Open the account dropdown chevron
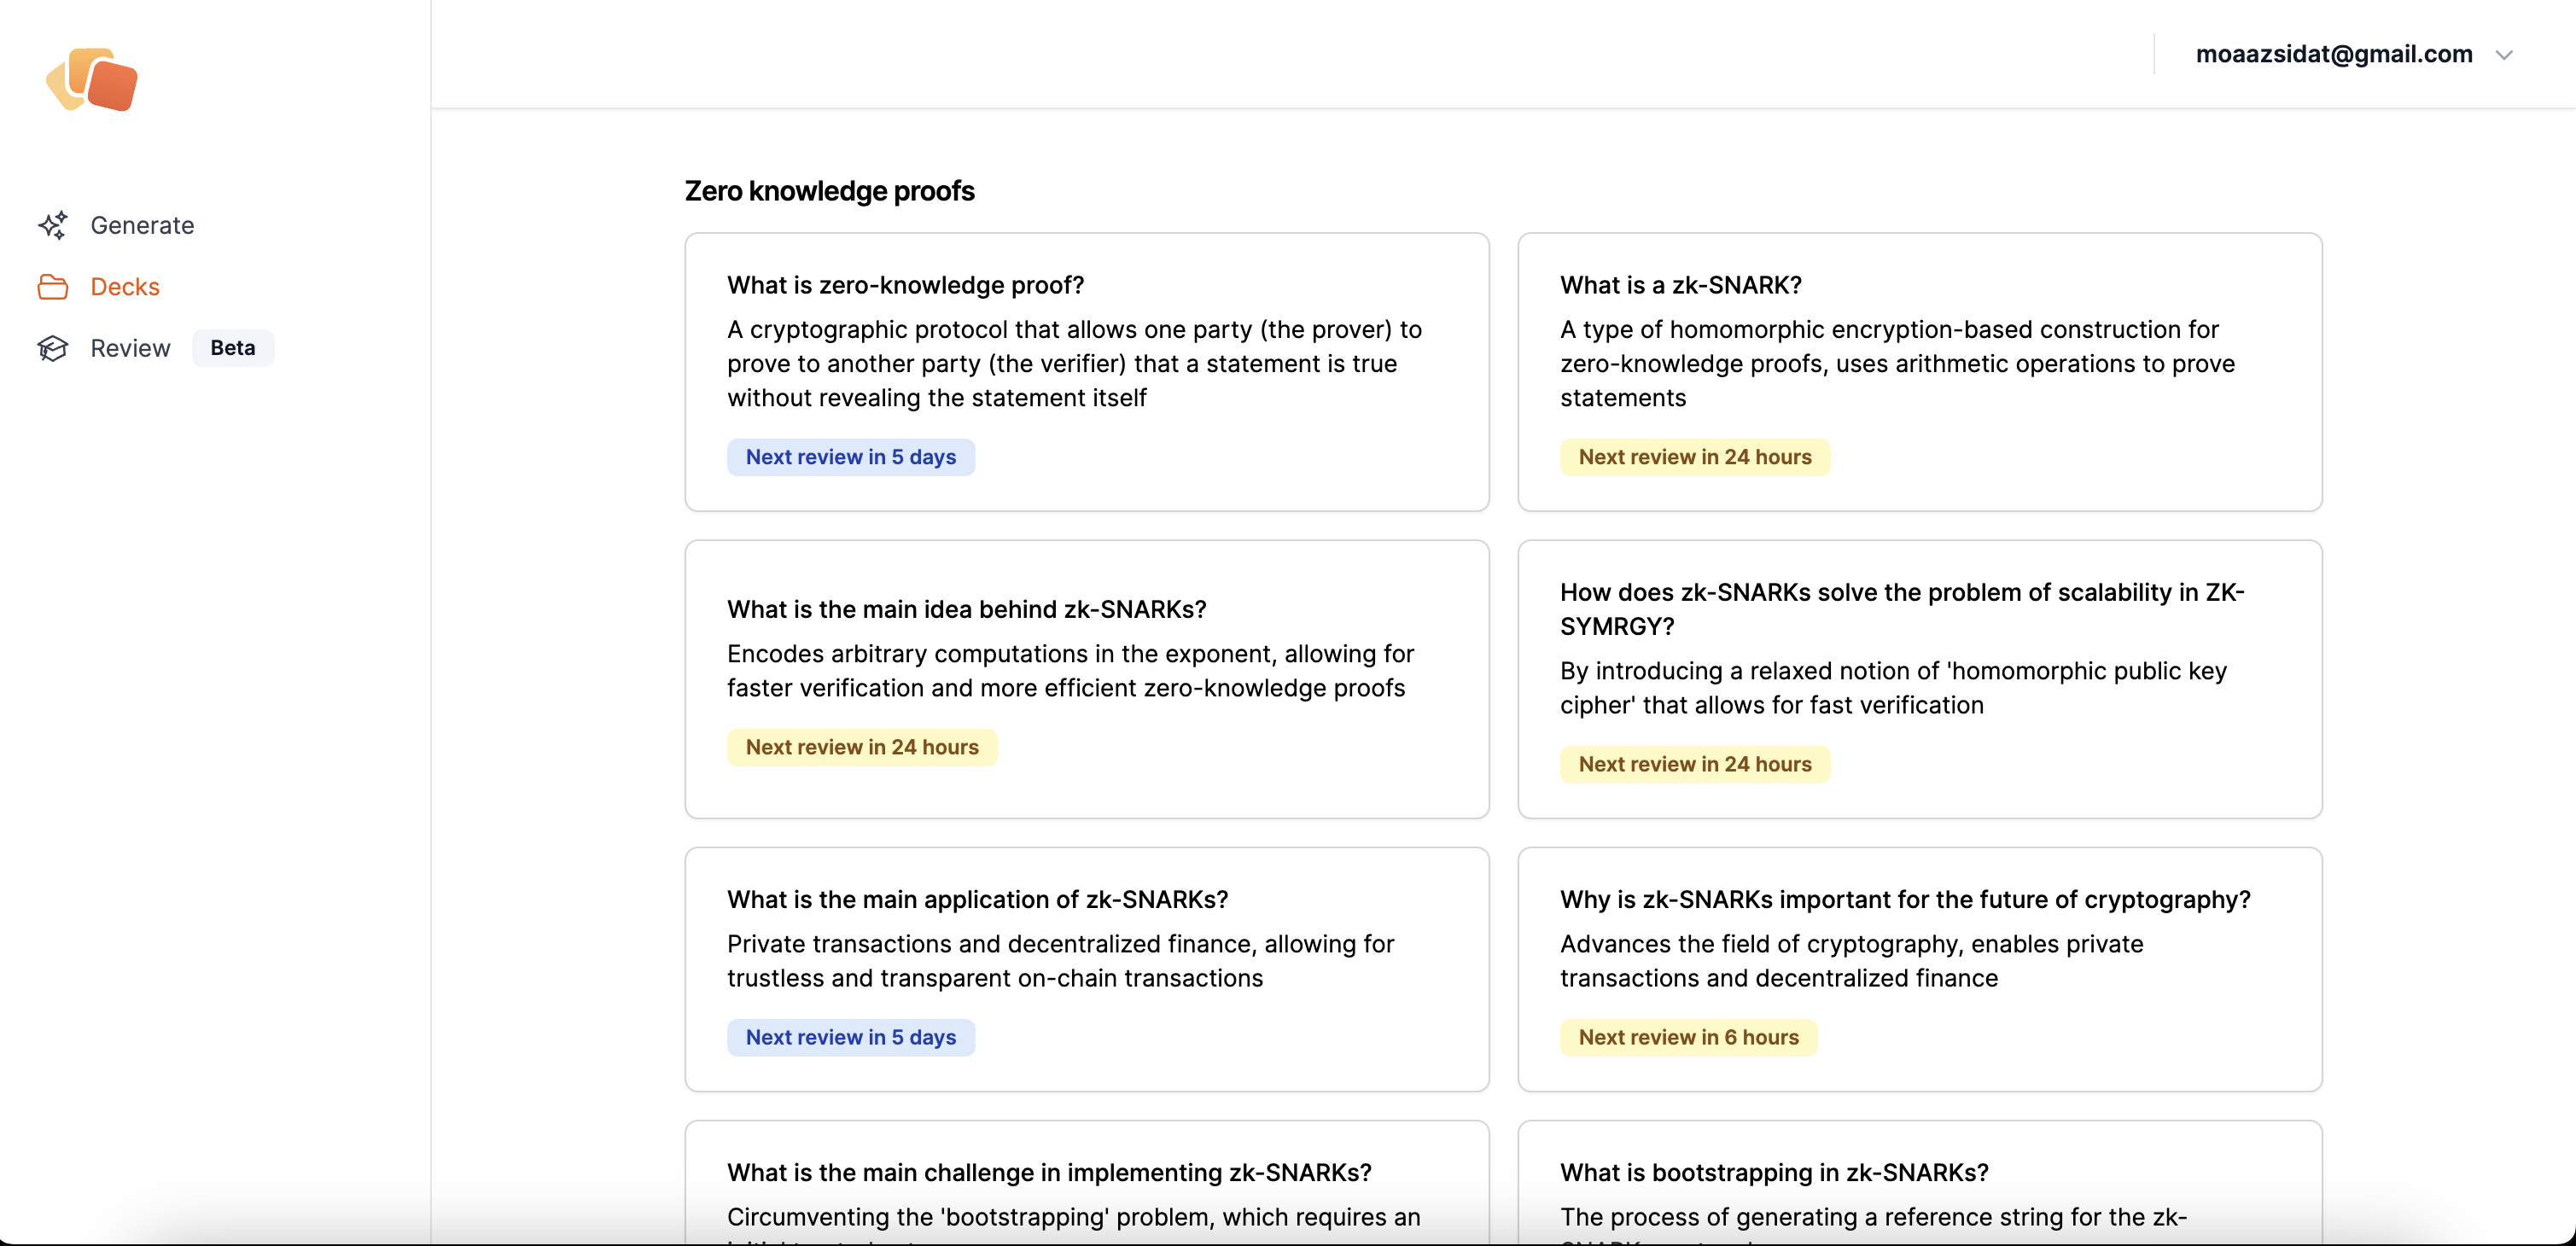 [2504, 55]
